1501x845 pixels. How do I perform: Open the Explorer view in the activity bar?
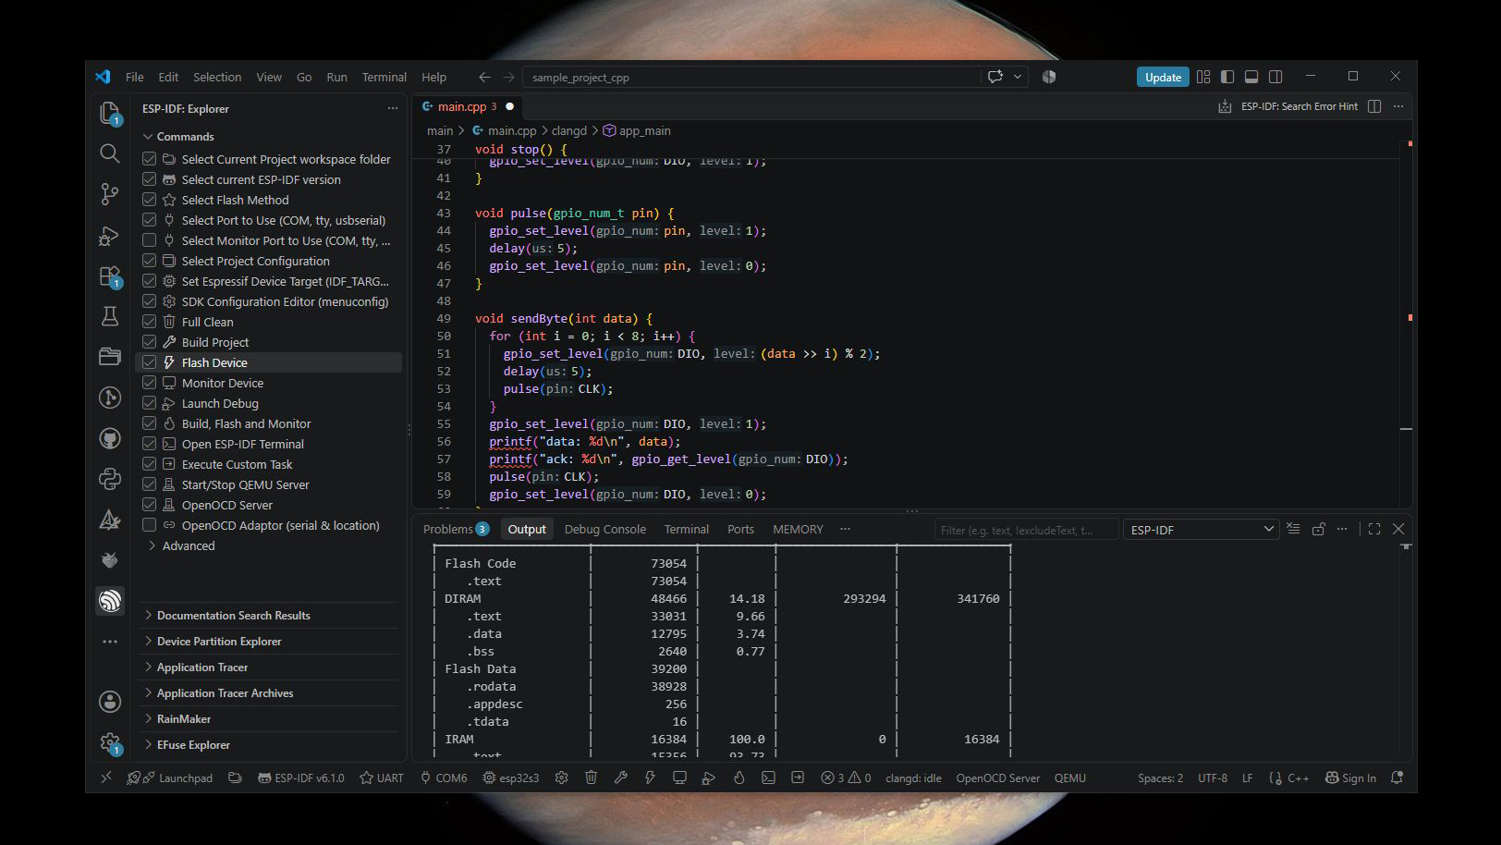click(x=109, y=113)
